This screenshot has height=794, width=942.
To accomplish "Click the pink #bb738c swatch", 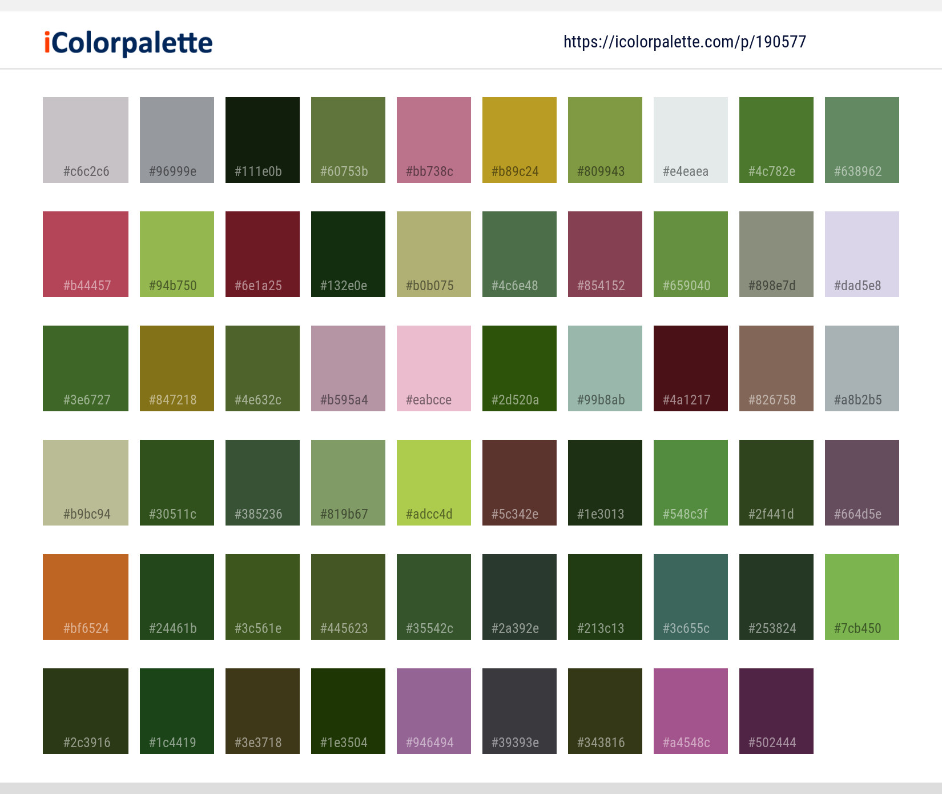I will tap(434, 140).
